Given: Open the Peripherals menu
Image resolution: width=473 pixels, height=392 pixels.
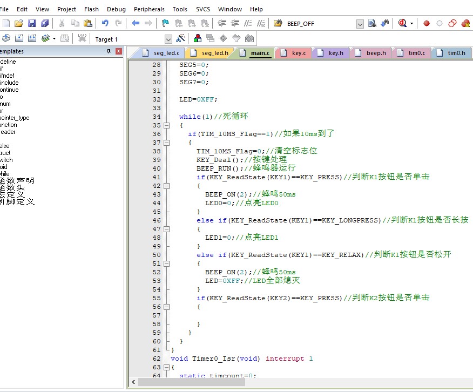Looking at the screenshot, I should (149, 9).
